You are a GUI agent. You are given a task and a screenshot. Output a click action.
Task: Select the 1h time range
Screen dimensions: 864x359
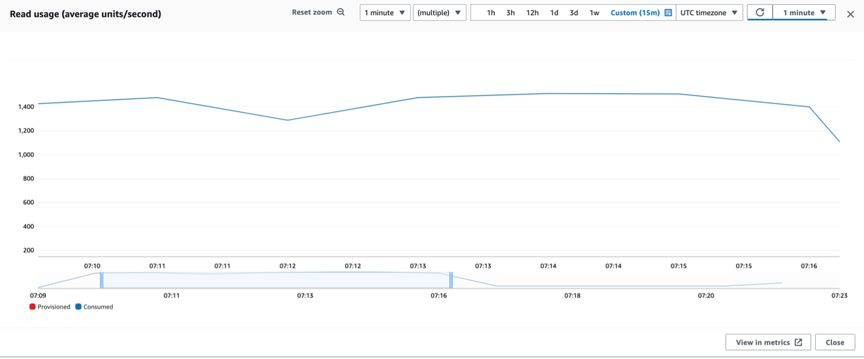point(490,11)
